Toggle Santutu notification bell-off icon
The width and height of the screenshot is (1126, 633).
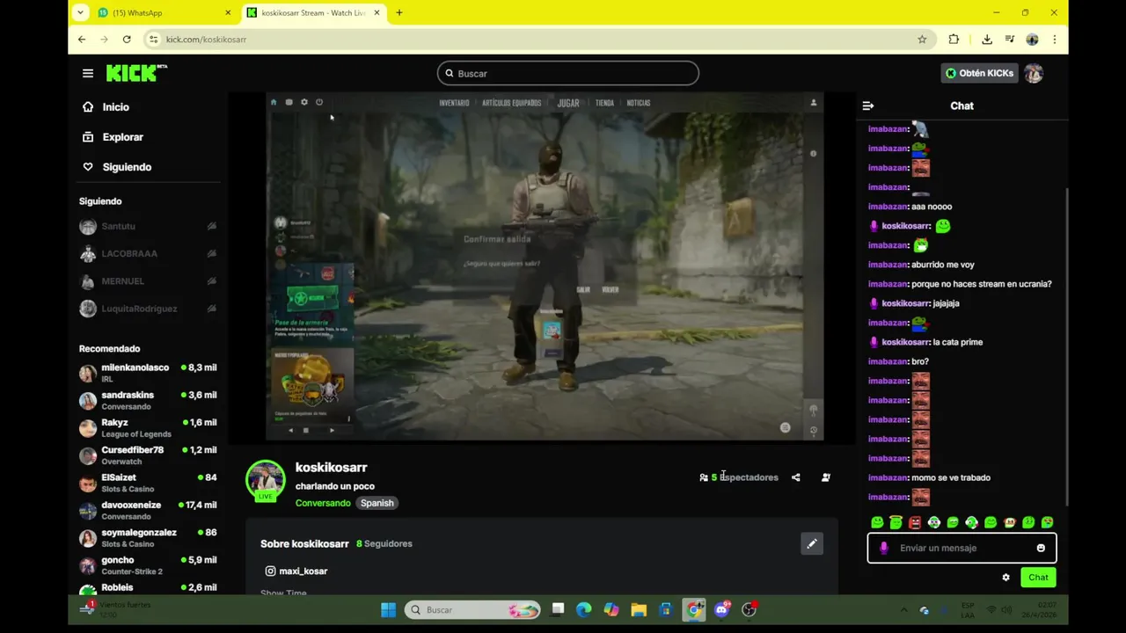tap(212, 226)
